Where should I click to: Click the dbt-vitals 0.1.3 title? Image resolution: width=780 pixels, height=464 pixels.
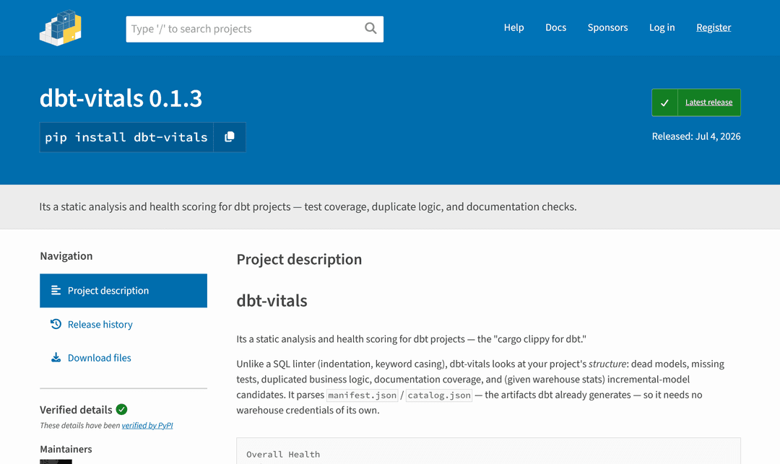pos(121,98)
